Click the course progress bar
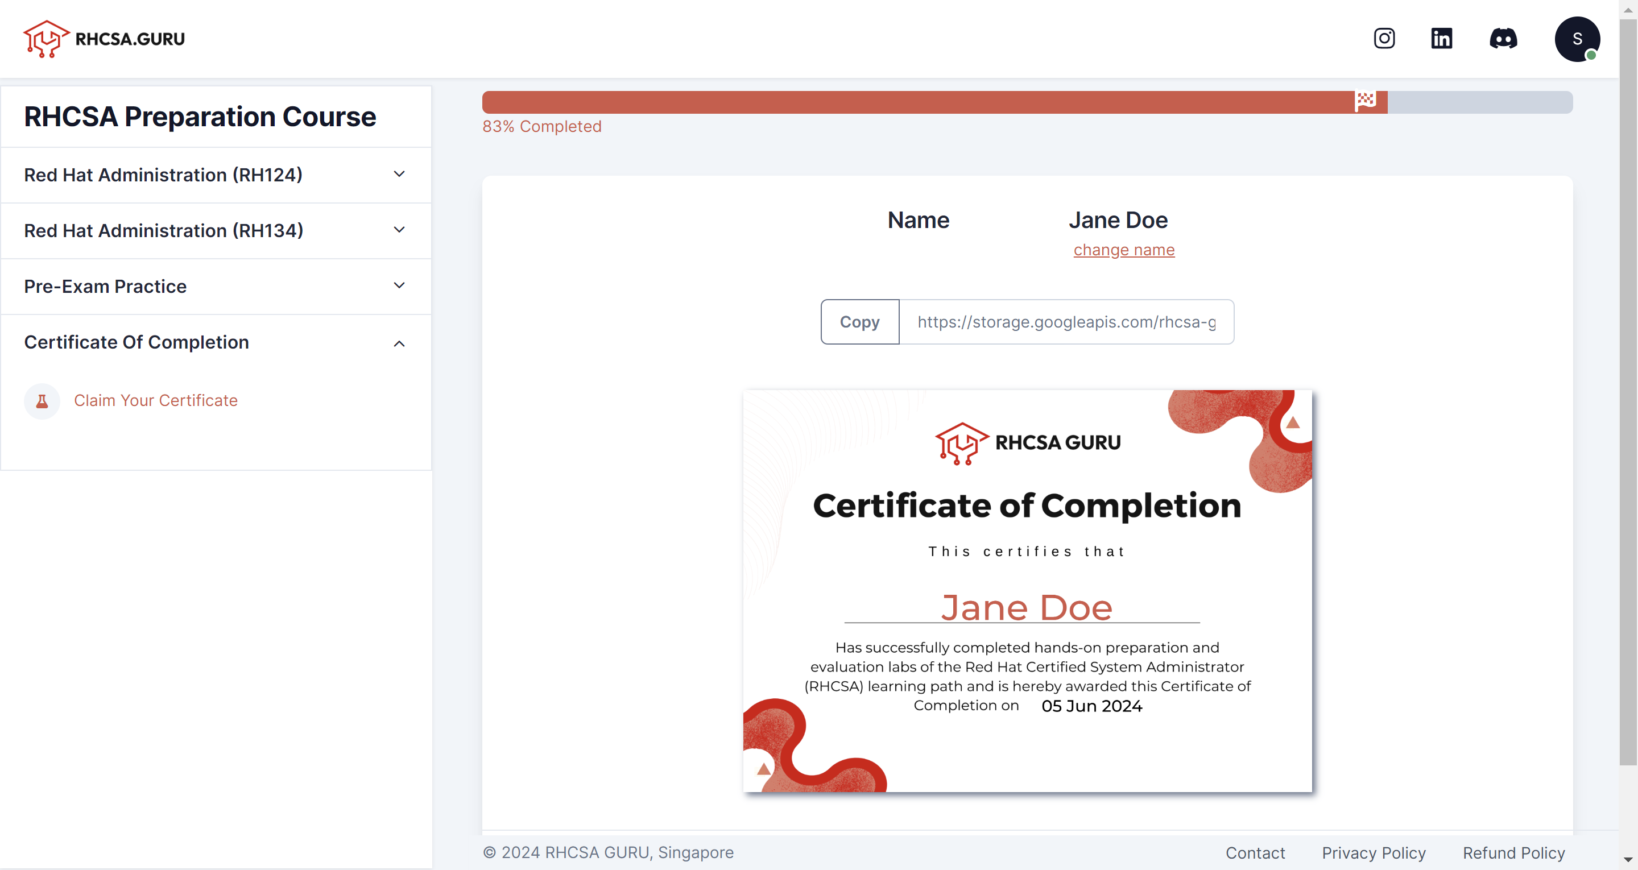 click(1027, 102)
